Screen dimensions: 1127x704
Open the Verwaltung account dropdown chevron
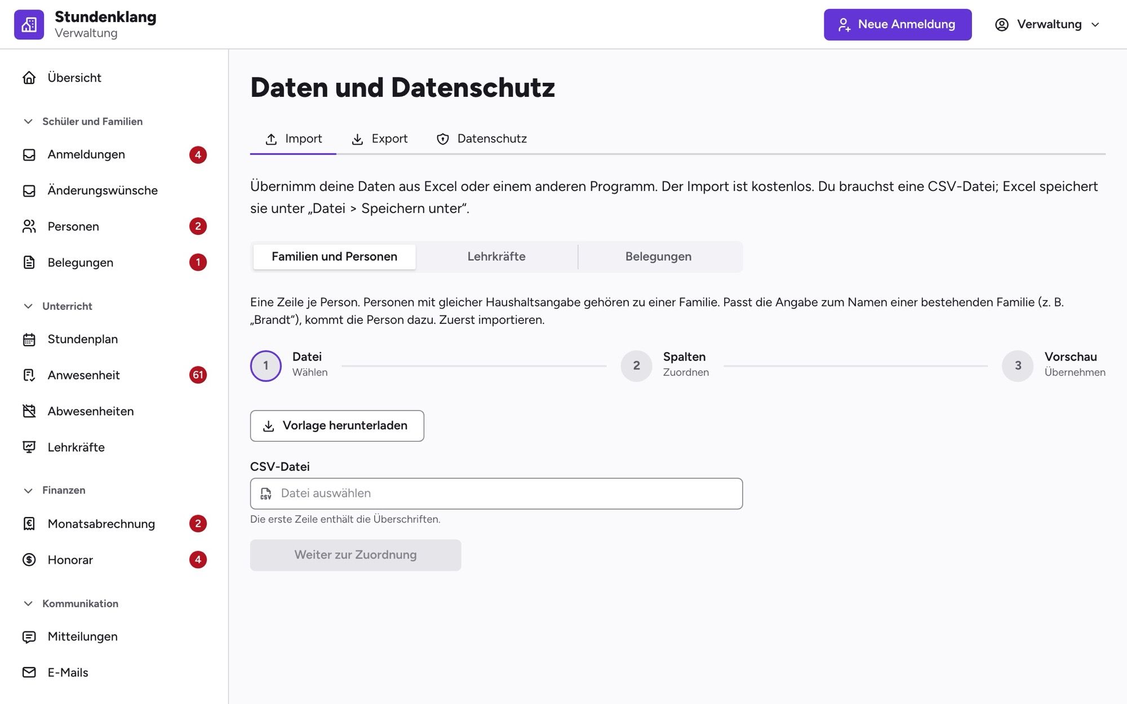1095,25
